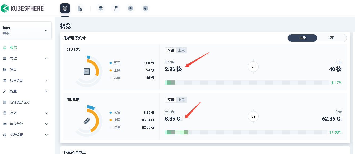Screen dimensions: 355x154
Task: Click the KubeSphere logo
Action: (22, 8)
